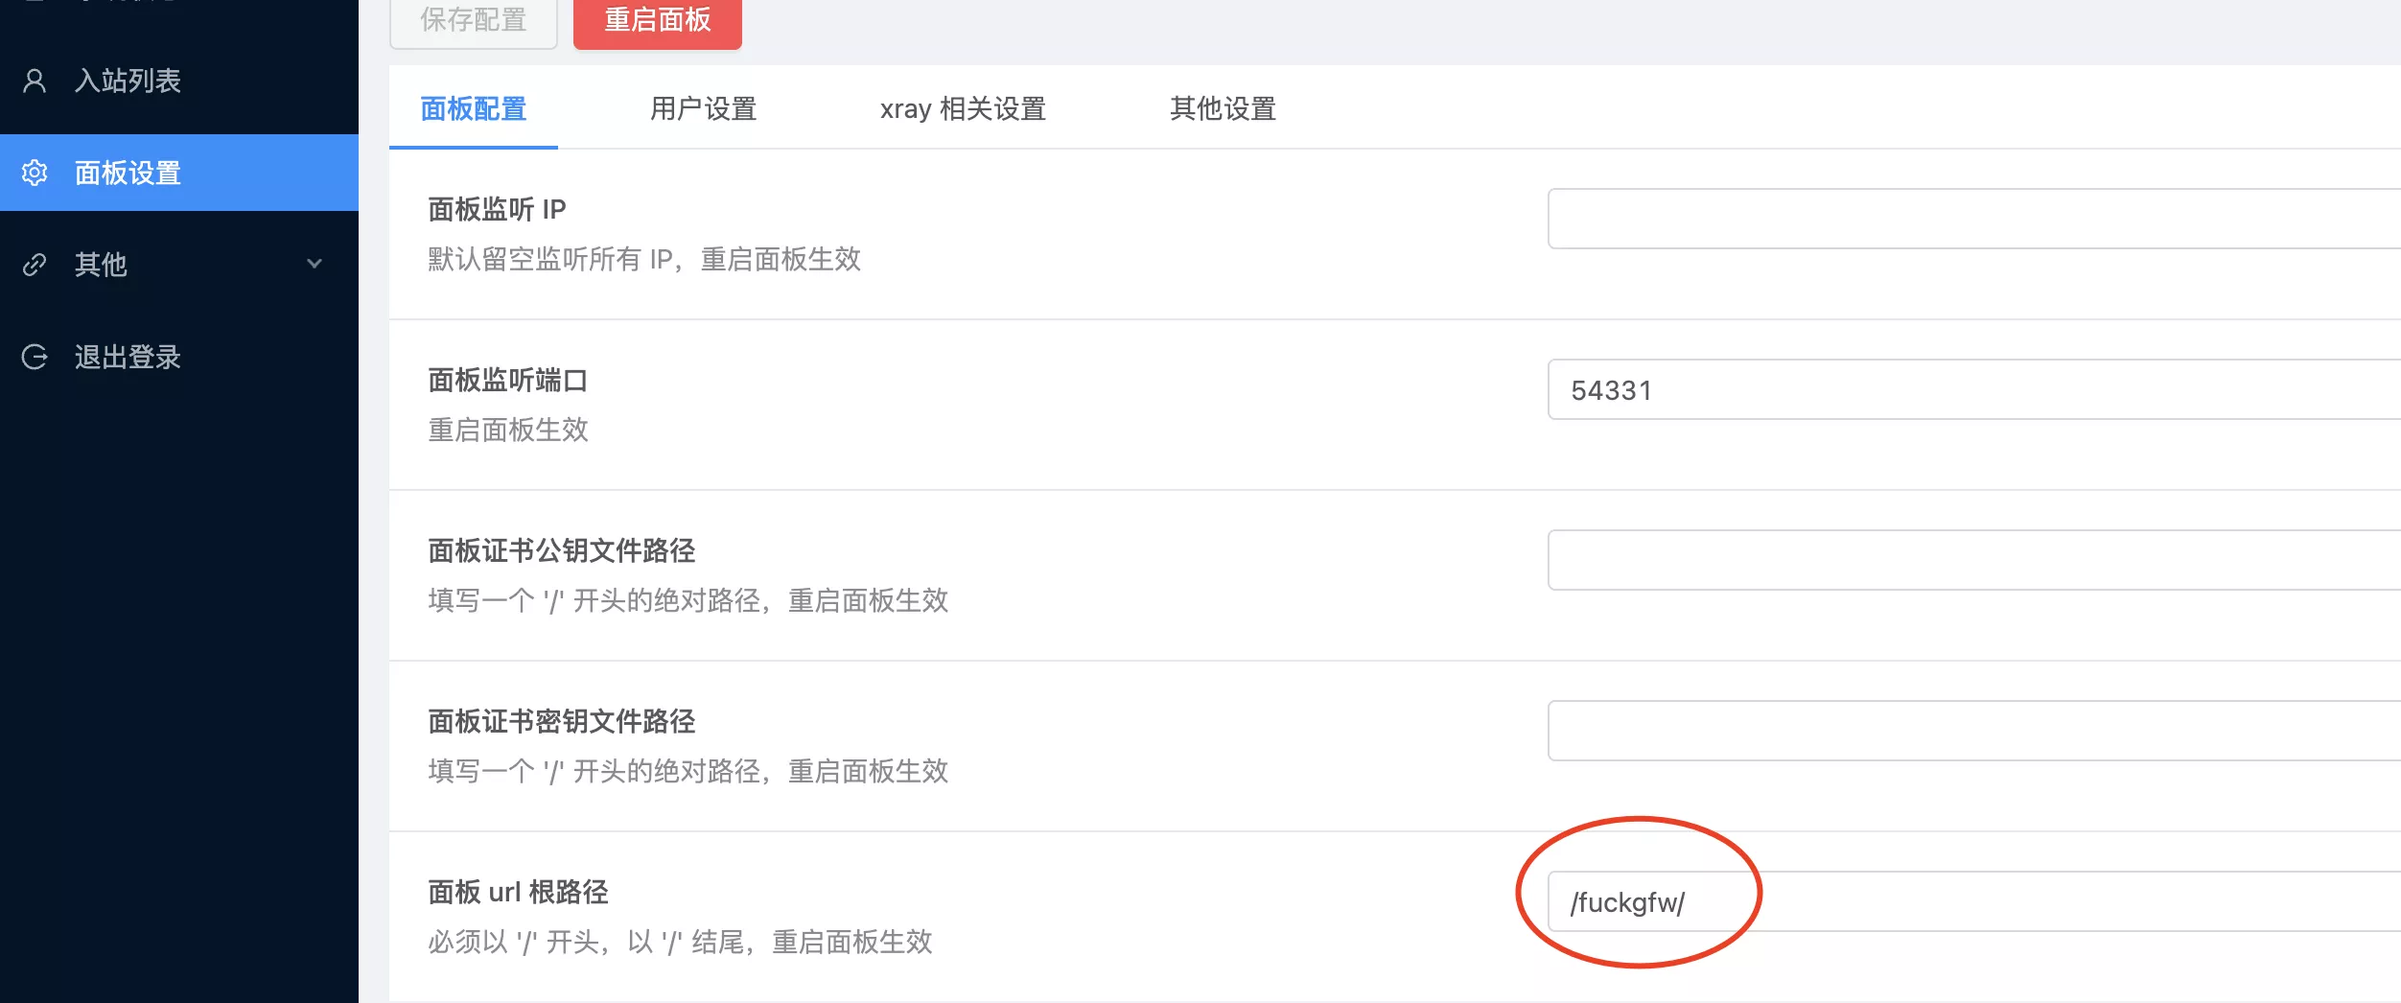Click the link icon beside 其他
Screen dimensions: 2401x1003
click(x=35, y=265)
